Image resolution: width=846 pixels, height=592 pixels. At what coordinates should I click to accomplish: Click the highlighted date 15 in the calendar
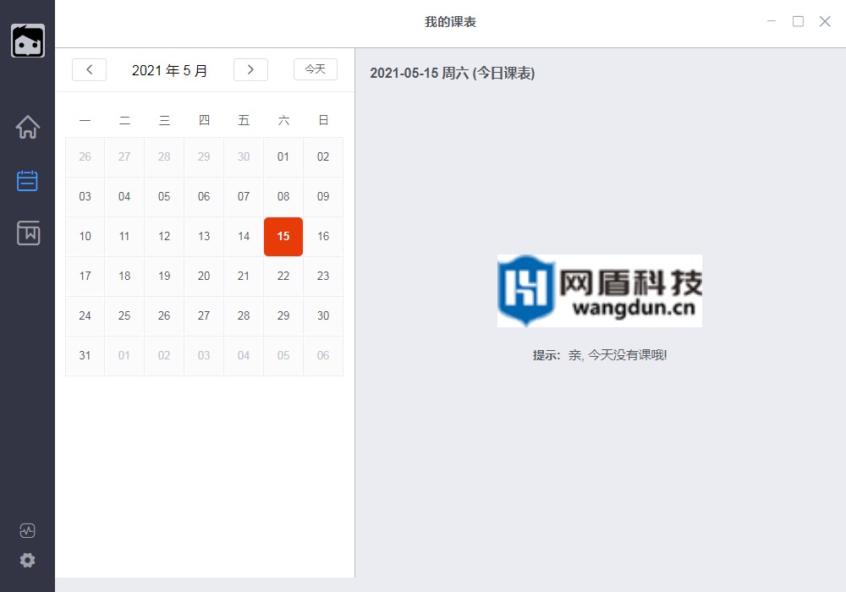[x=283, y=237]
